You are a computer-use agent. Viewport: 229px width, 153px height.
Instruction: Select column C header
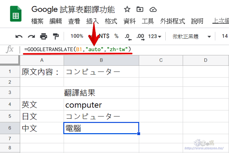[x=161, y=60]
